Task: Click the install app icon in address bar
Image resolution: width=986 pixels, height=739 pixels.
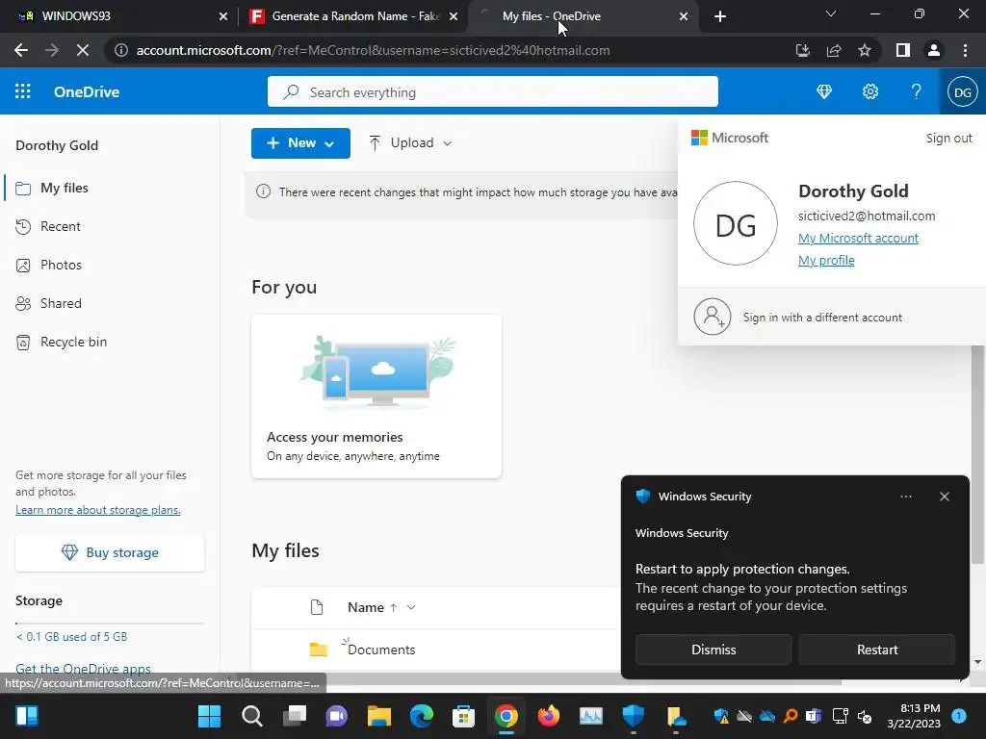Action: pos(803,50)
